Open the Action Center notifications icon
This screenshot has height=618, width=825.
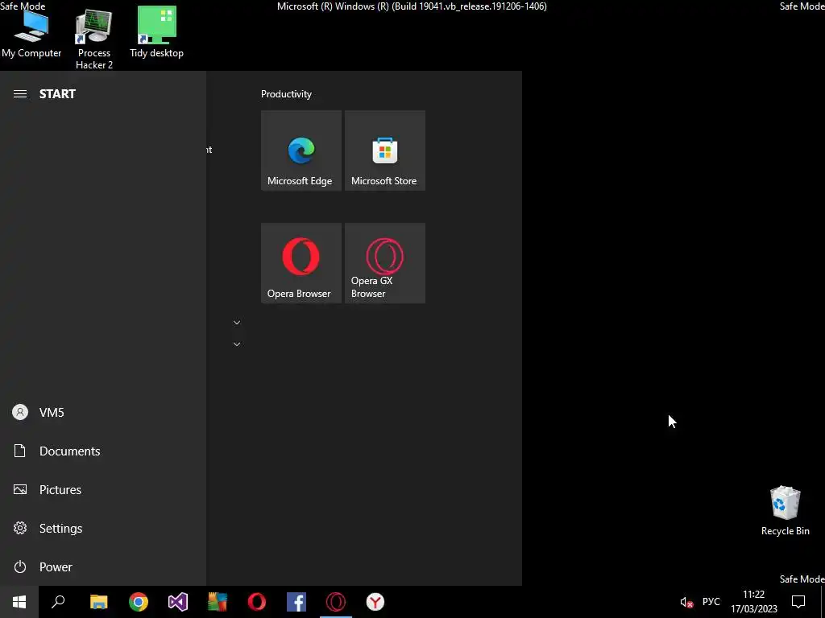(798, 602)
